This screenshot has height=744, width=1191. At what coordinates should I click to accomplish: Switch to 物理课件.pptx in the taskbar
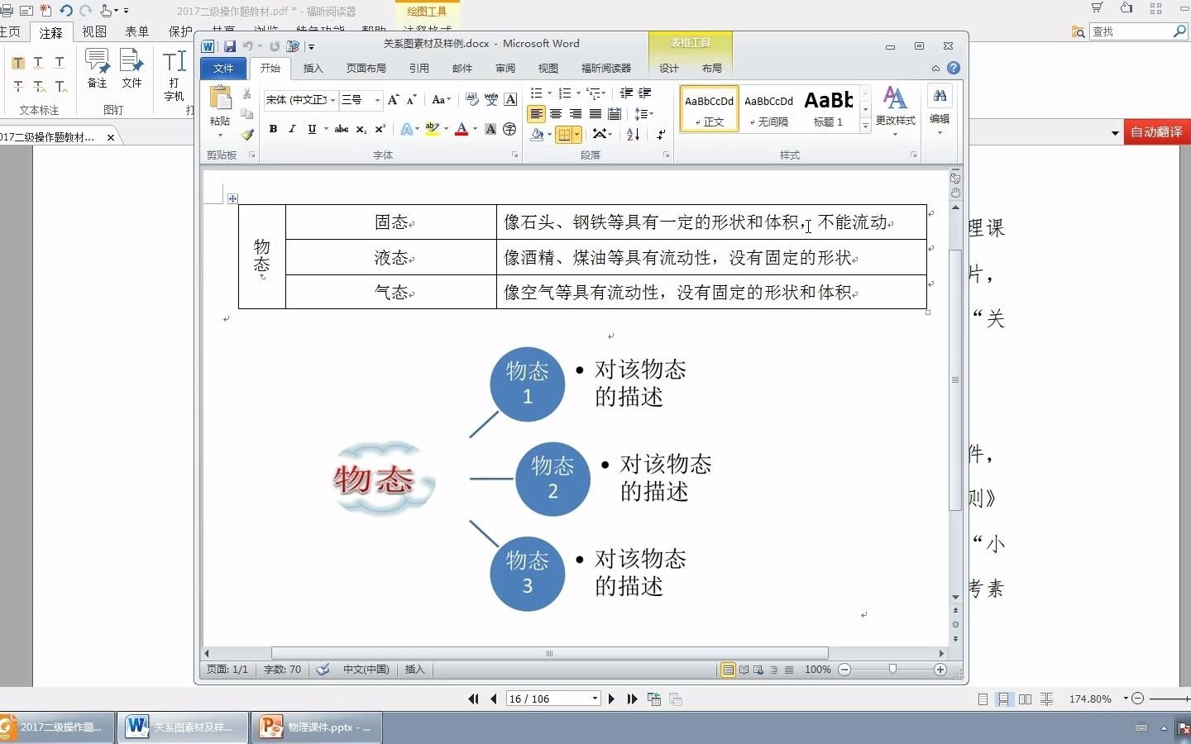point(317,727)
